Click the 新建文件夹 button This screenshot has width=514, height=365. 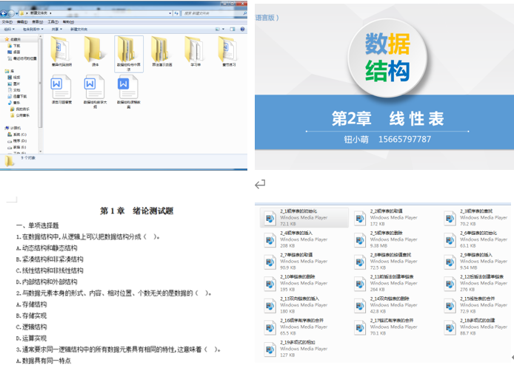coord(79,29)
